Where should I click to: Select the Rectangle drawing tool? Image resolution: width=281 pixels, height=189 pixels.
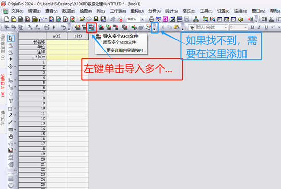coord(10,129)
